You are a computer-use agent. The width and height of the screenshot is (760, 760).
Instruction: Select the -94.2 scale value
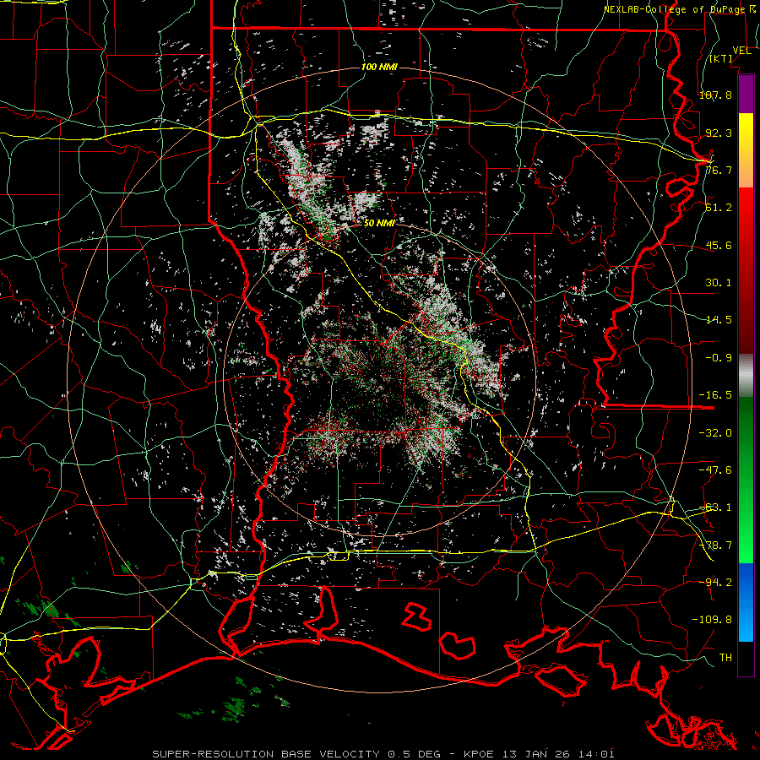715,582
